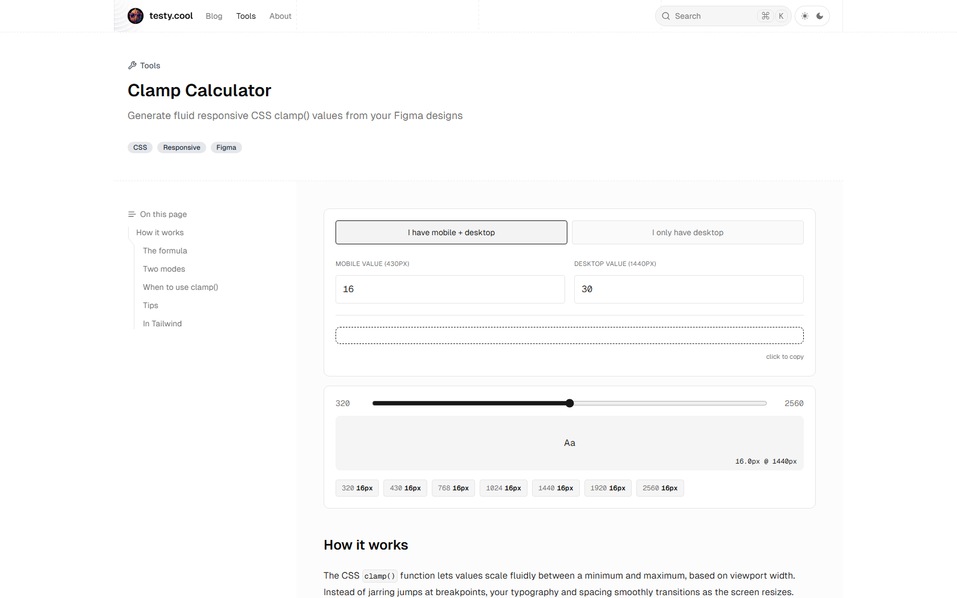
Task: Expand 'The formula' section link
Action: coord(165,251)
